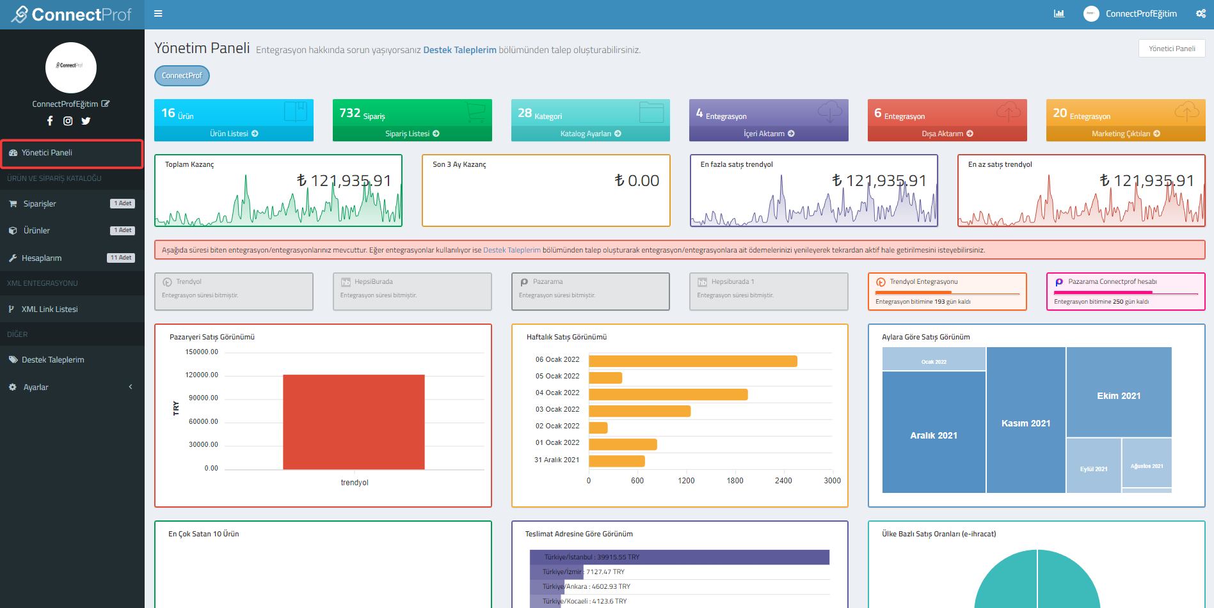This screenshot has height=608, width=1214.
Task: Click the En az satış trendyol card
Action: tap(1082, 191)
